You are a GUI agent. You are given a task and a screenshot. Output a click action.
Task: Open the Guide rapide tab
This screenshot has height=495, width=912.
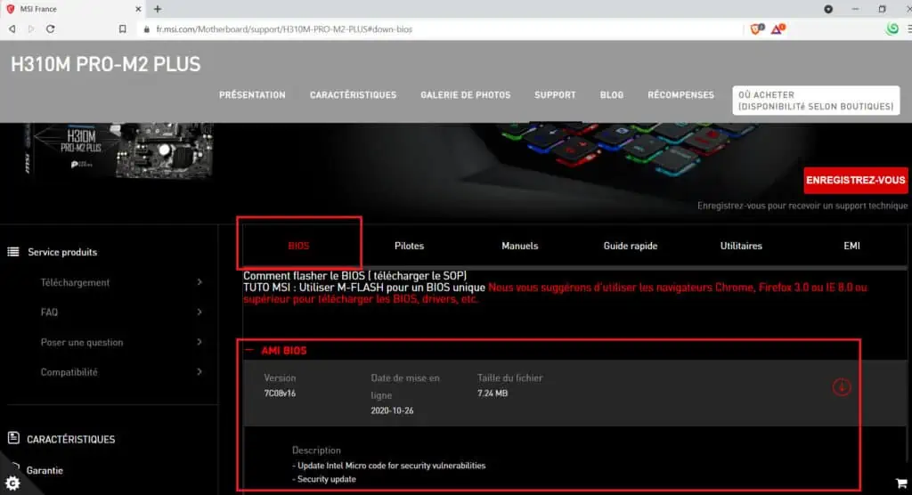point(631,246)
